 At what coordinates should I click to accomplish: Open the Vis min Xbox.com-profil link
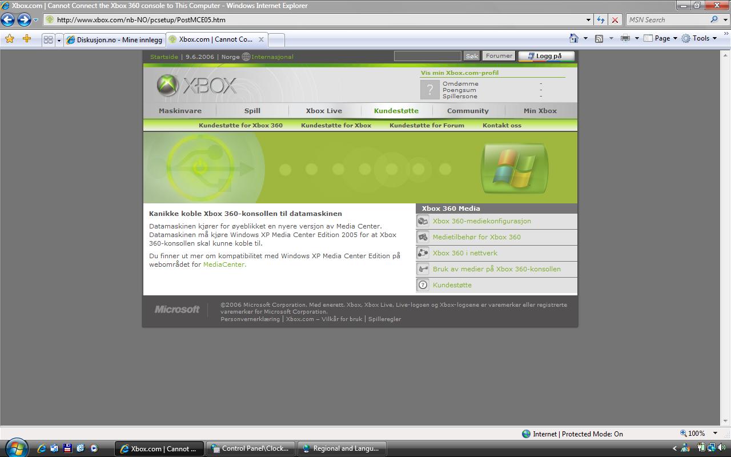[460, 73]
